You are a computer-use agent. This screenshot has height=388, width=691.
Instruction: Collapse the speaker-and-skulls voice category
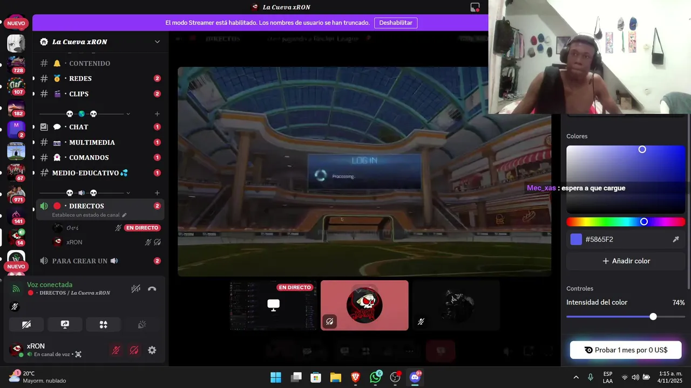tap(128, 193)
